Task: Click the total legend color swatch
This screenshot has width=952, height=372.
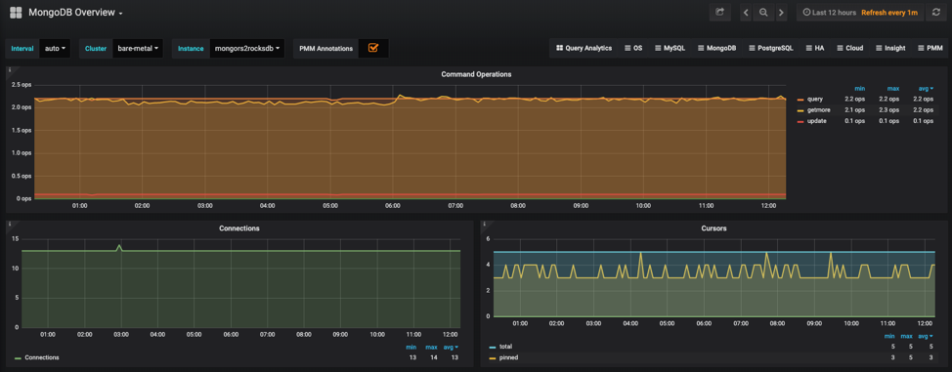Action: pos(493,347)
